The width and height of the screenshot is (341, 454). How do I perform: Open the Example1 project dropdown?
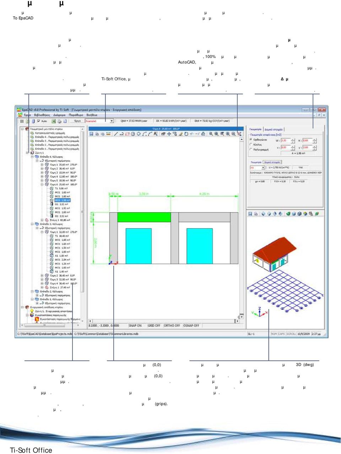[112, 121]
